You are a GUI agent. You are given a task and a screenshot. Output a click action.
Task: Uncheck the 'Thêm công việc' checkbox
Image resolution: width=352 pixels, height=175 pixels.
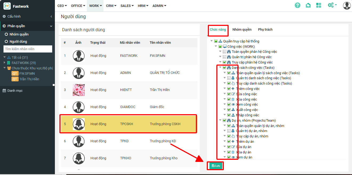pyautogui.click(x=229, y=89)
